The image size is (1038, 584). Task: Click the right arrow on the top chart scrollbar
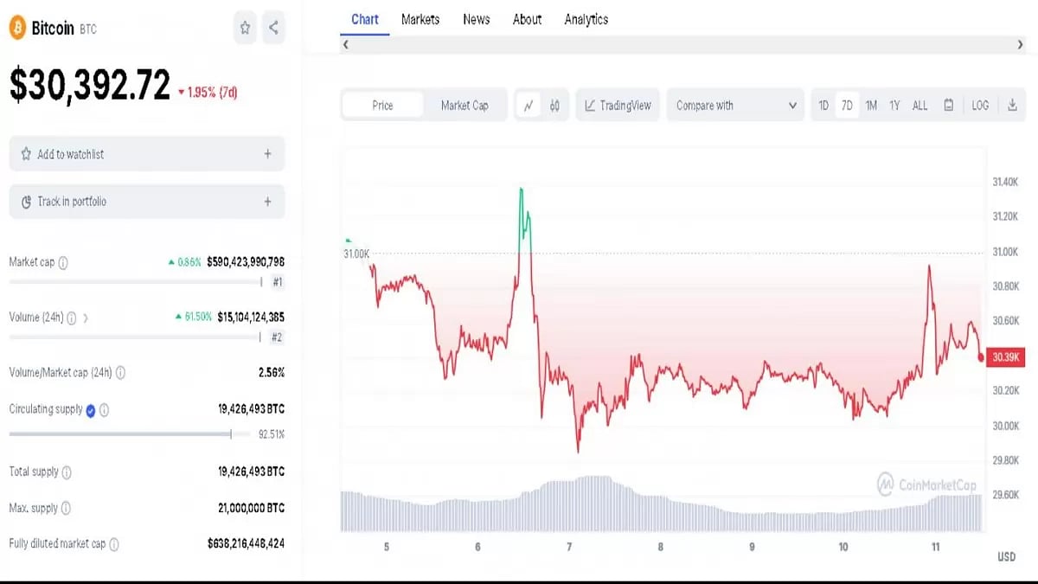pos(1020,44)
